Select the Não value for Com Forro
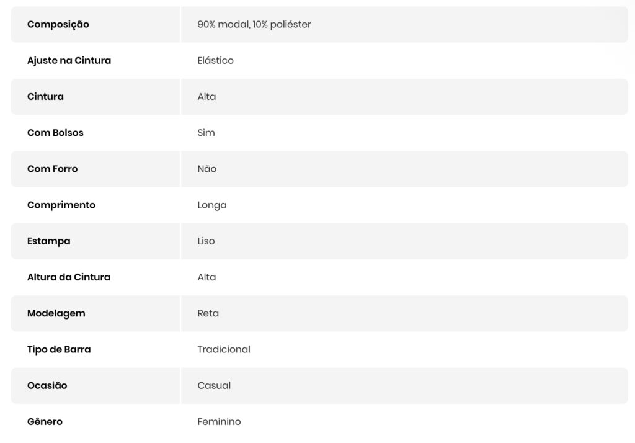 207,169
